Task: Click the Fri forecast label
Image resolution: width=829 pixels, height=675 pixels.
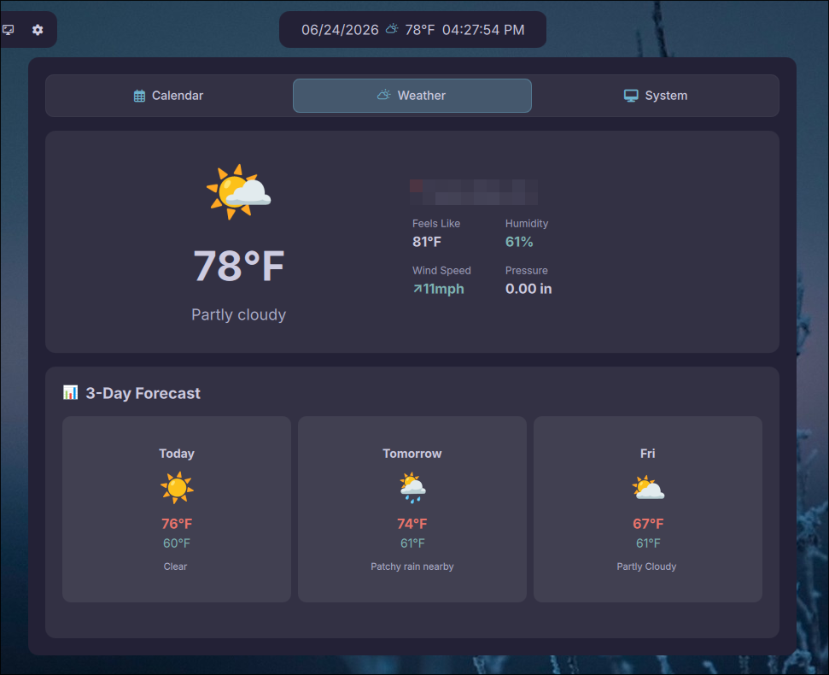Action: point(648,454)
